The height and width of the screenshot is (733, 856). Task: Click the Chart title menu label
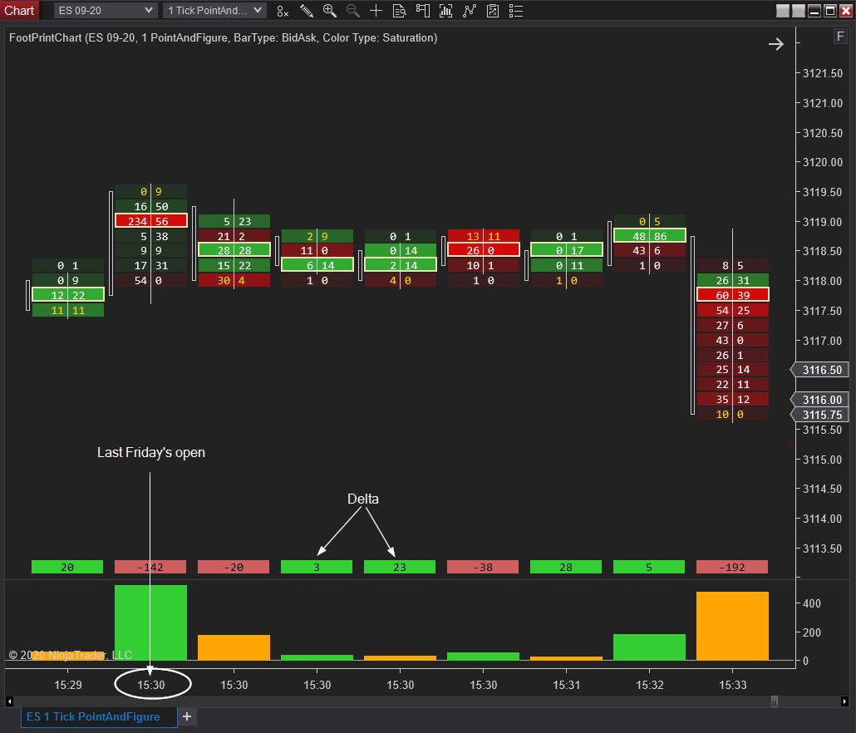pos(19,10)
